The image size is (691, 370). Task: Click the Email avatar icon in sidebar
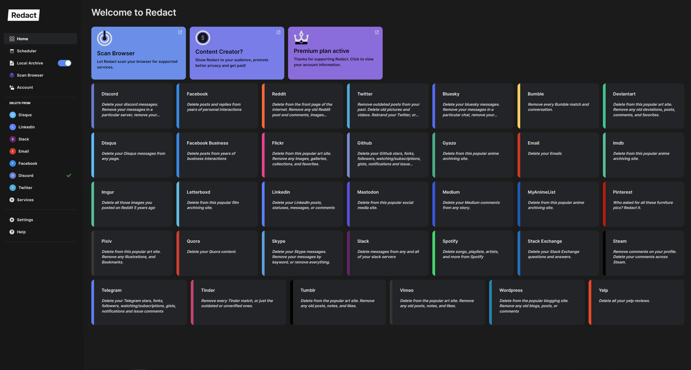12,151
